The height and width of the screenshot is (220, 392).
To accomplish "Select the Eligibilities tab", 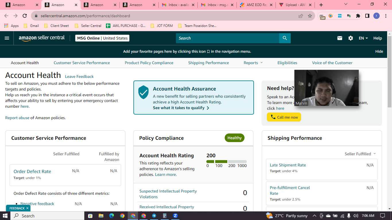I will (x=287, y=63).
